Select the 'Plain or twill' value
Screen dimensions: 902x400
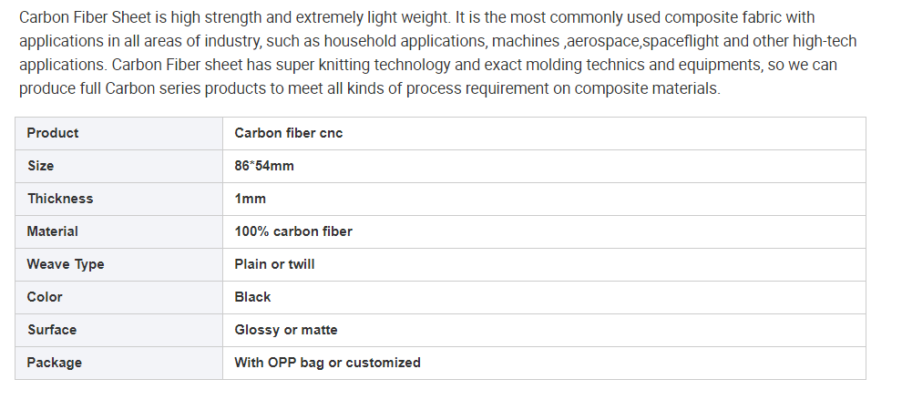(x=274, y=264)
